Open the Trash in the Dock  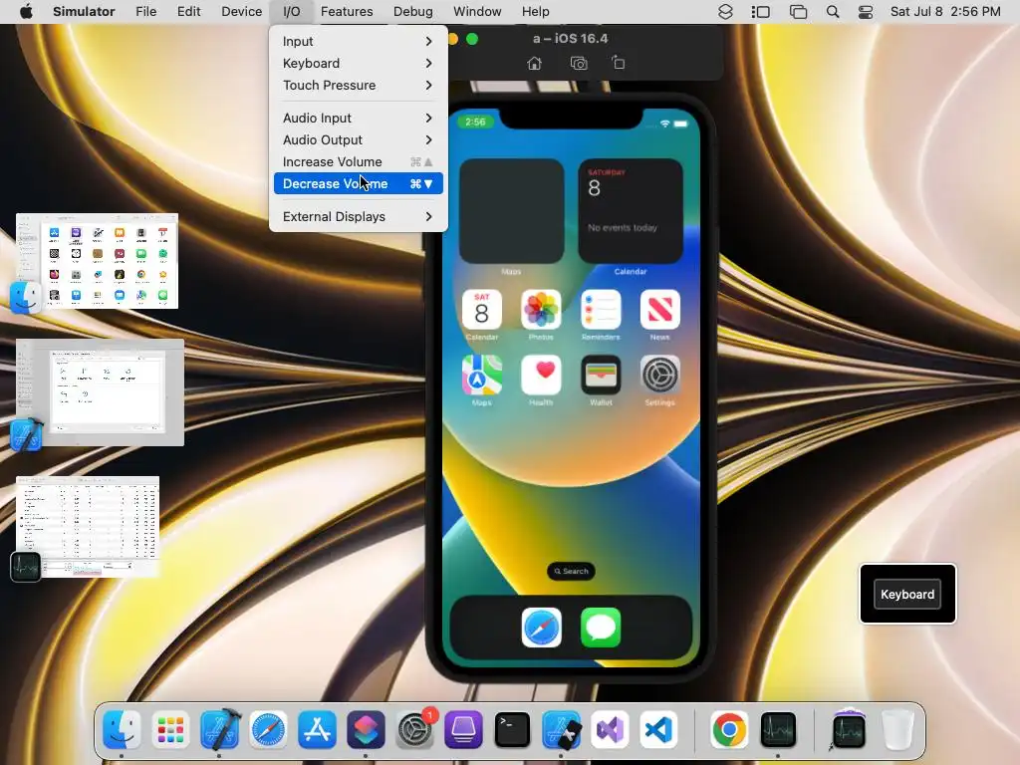tap(897, 729)
